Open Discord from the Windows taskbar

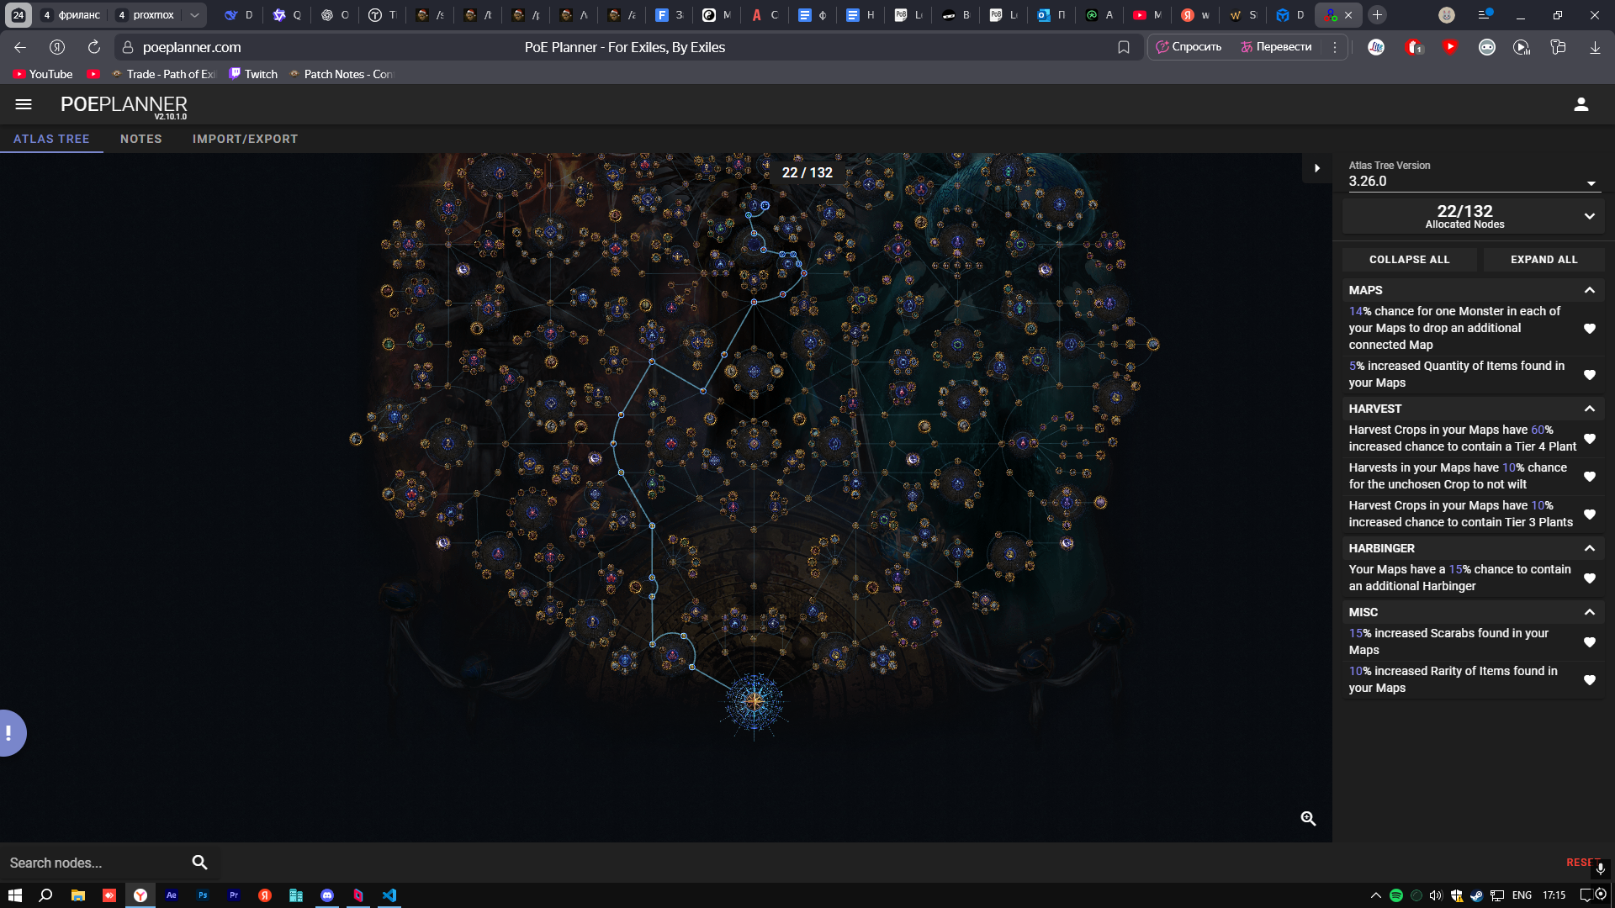pos(327,895)
